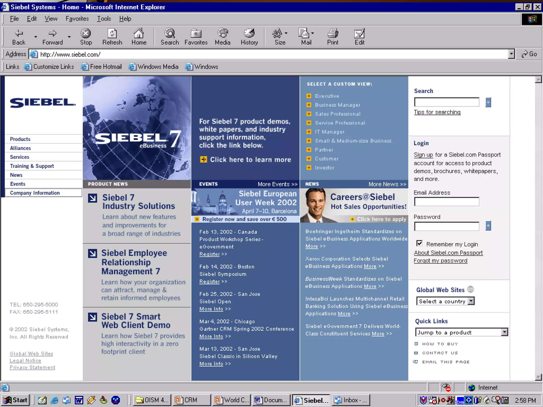The height and width of the screenshot is (407, 543).
Task: Click arrow icon beside Siebel 7 Smart Web Client Demo
Action: 93,317
